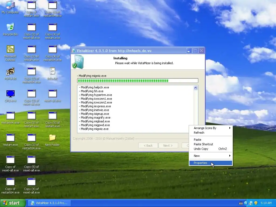The image size is (276, 207).
Task: Click the log list scroll-up arrow
Action: (x=196, y=88)
